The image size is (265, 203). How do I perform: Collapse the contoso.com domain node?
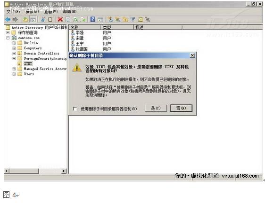(x=8, y=38)
